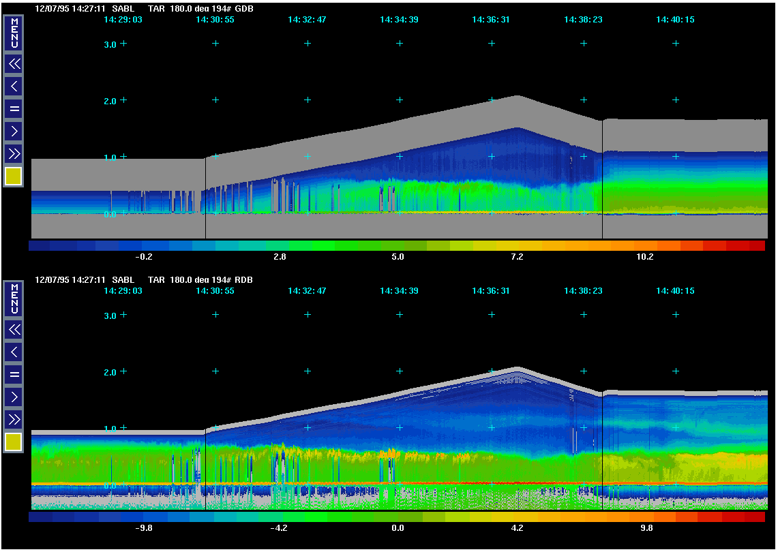Select the 14:36:31 time marker in bottom panel
The height and width of the screenshot is (552, 778).
tap(491, 291)
